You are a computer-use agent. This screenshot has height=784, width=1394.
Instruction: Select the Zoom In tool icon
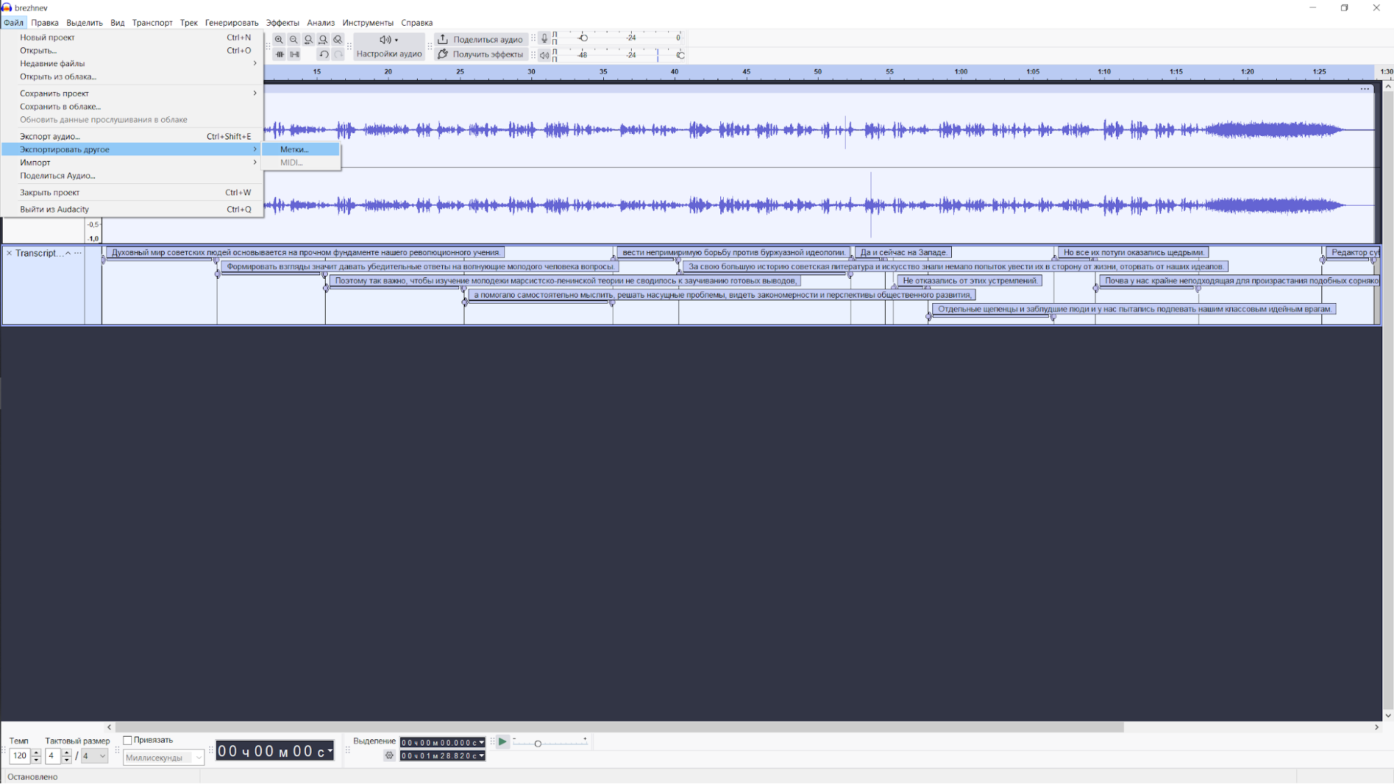(279, 40)
